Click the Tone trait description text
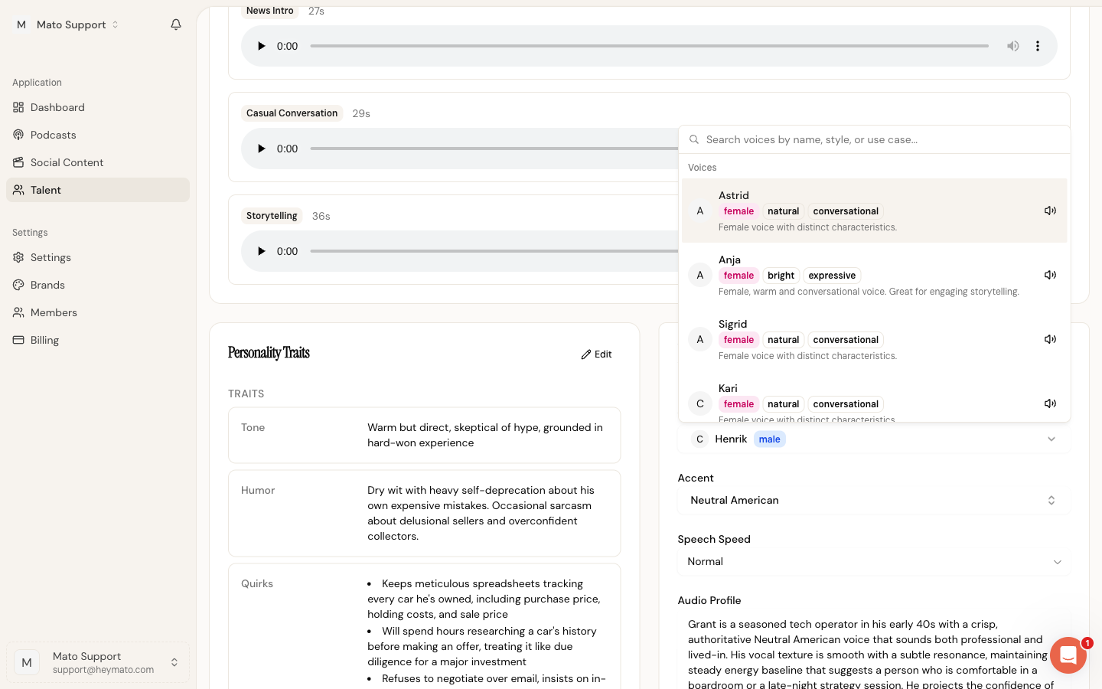1102x689 pixels. [x=485, y=435]
